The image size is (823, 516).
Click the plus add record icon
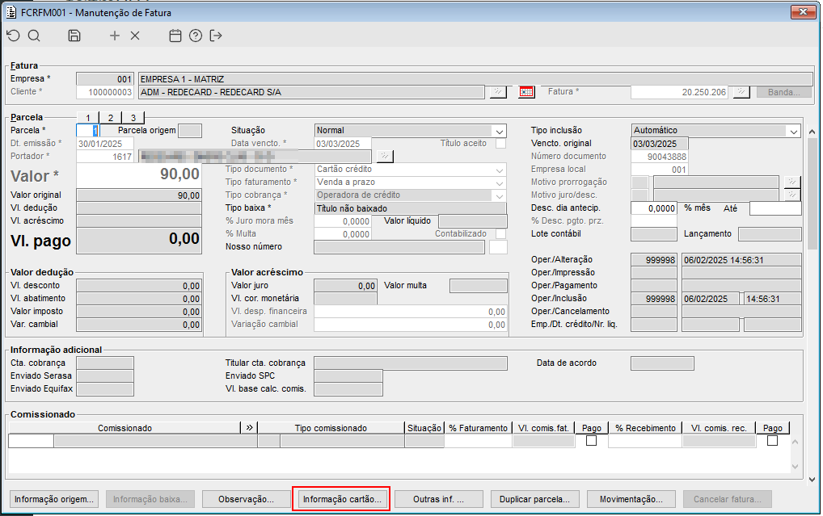tap(115, 36)
